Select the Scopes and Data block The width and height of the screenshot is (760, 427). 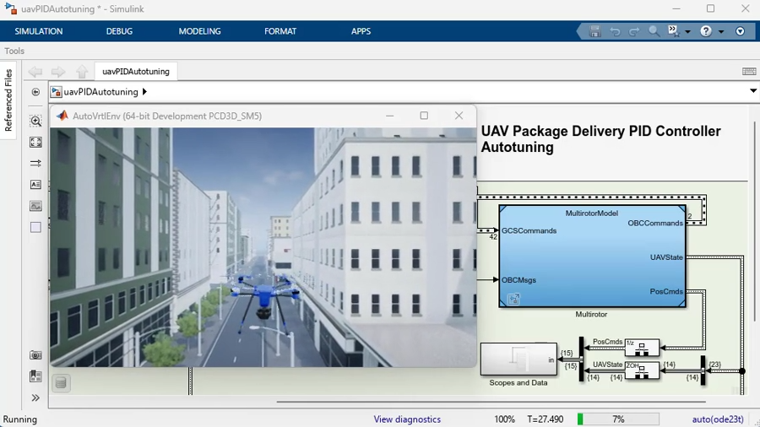(x=518, y=359)
